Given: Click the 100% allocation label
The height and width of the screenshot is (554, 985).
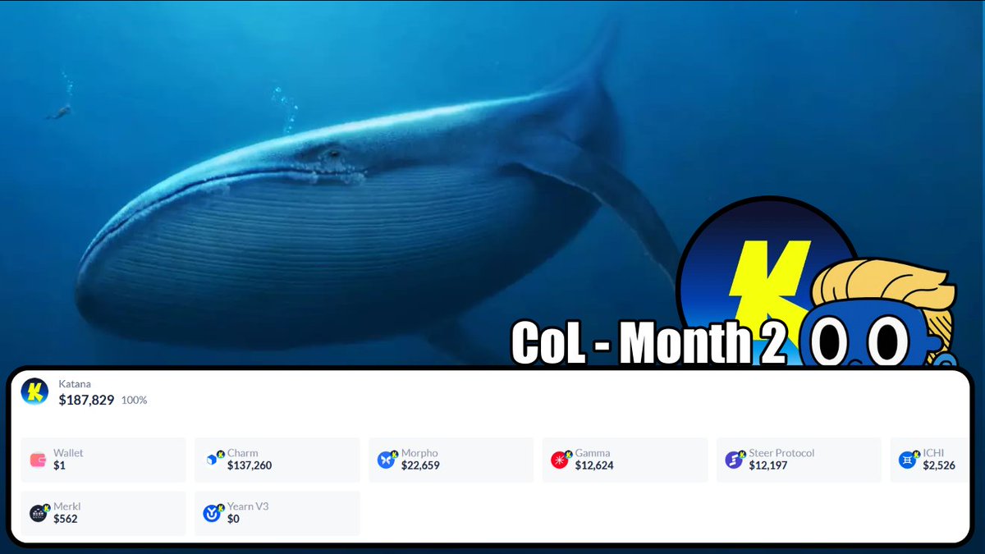Looking at the screenshot, I should click(x=135, y=401).
